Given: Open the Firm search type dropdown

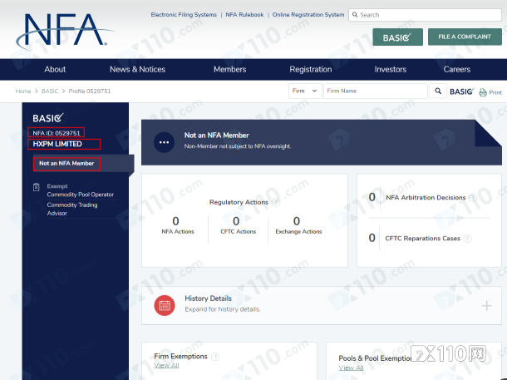Looking at the screenshot, I should (304, 91).
